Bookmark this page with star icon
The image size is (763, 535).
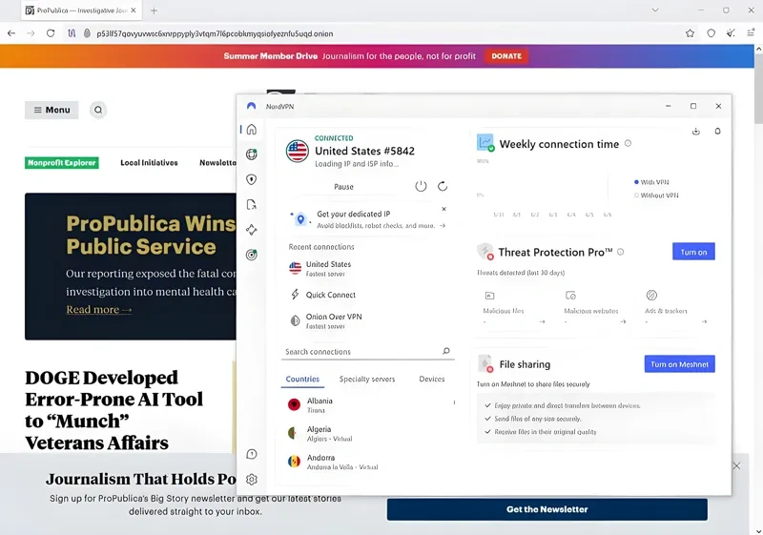(690, 33)
